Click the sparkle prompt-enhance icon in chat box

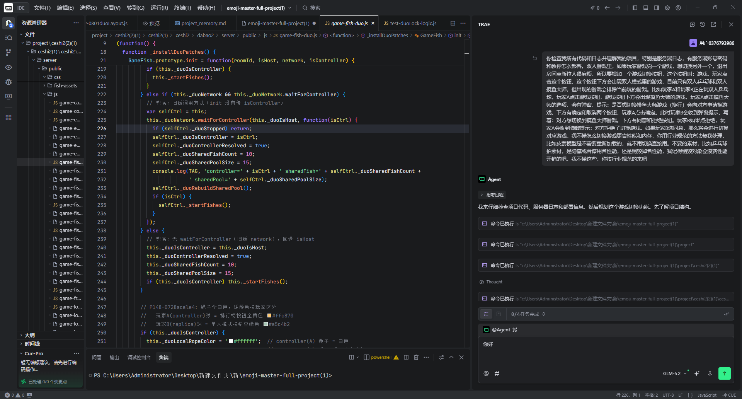click(697, 373)
